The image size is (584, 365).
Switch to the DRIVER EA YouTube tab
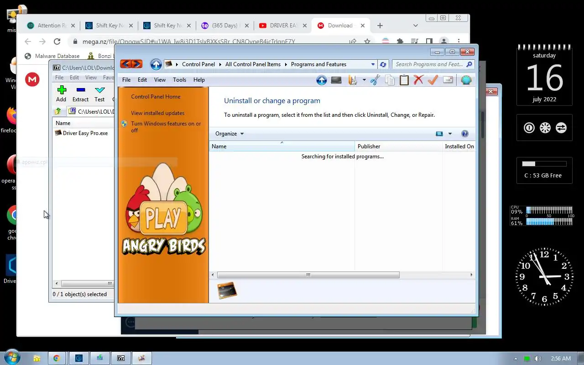(283, 26)
